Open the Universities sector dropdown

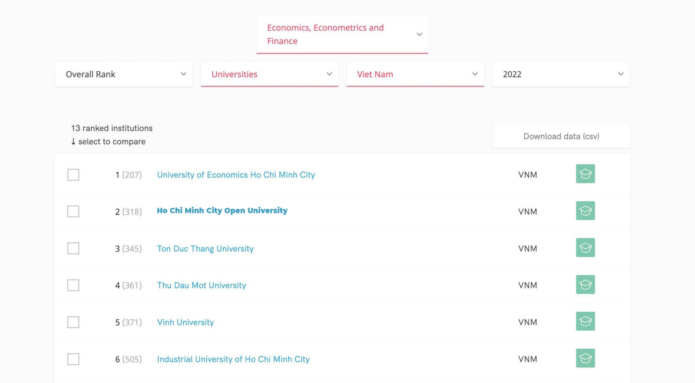pos(269,74)
